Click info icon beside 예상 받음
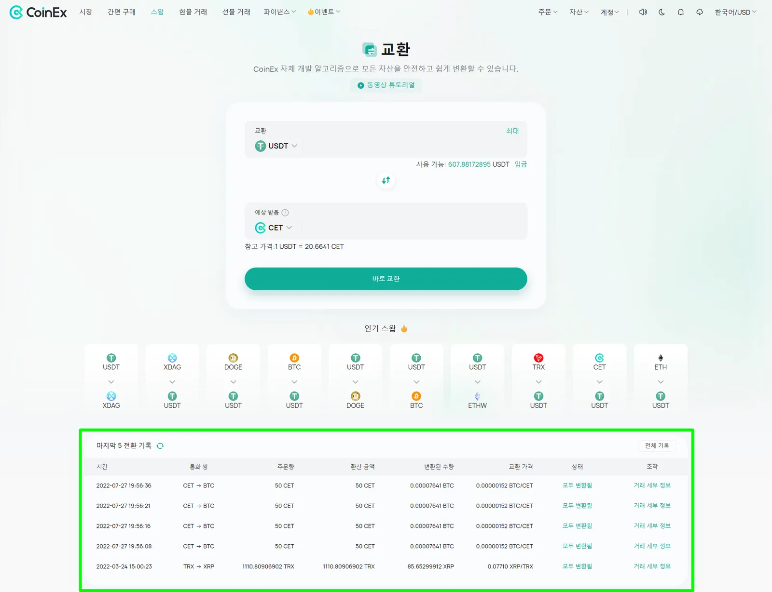Screen dimensions: 772x592 tap(285, 213)
